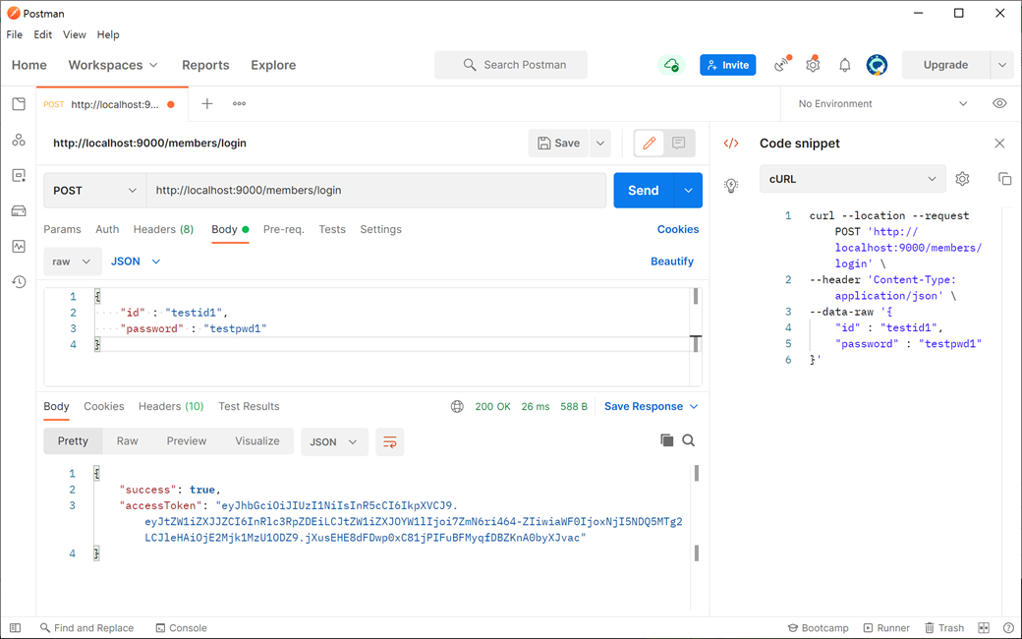Viewport: 1022px width, 639px height.
Task: Open the APIs sidebar icon
Action: pyautogui.click(x=19, y=140)
